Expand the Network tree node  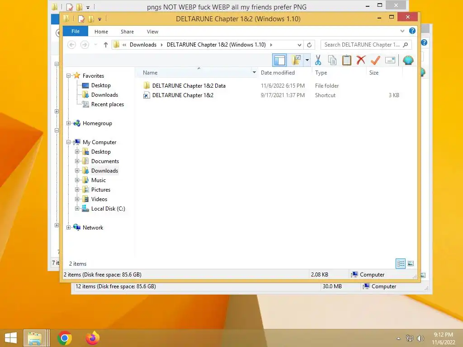pyautogui.click(x=68, y=228)
